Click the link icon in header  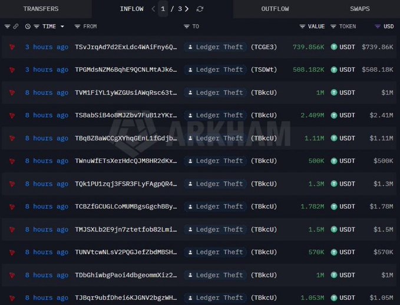coord(16,26)
